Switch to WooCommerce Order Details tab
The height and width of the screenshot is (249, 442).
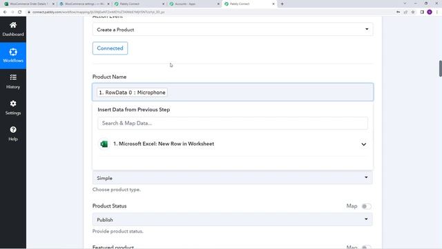click(x=28, y=4)
